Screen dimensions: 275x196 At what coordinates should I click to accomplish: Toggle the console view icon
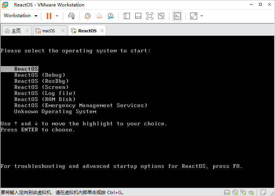[x=177, y=16]
